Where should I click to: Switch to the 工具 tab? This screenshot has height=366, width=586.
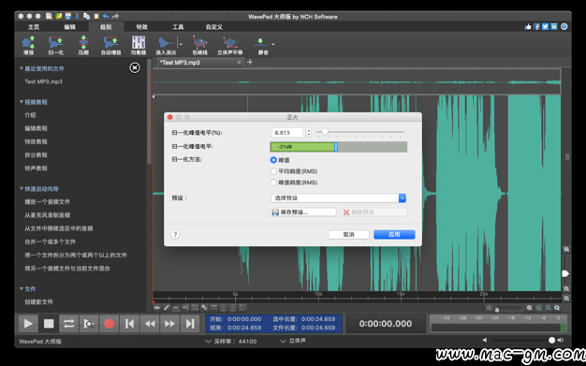(x=178, y=27)
